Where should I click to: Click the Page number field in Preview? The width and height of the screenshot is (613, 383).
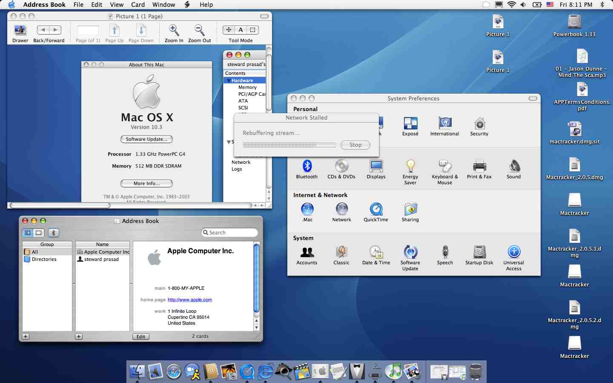(x=88, y=30)
